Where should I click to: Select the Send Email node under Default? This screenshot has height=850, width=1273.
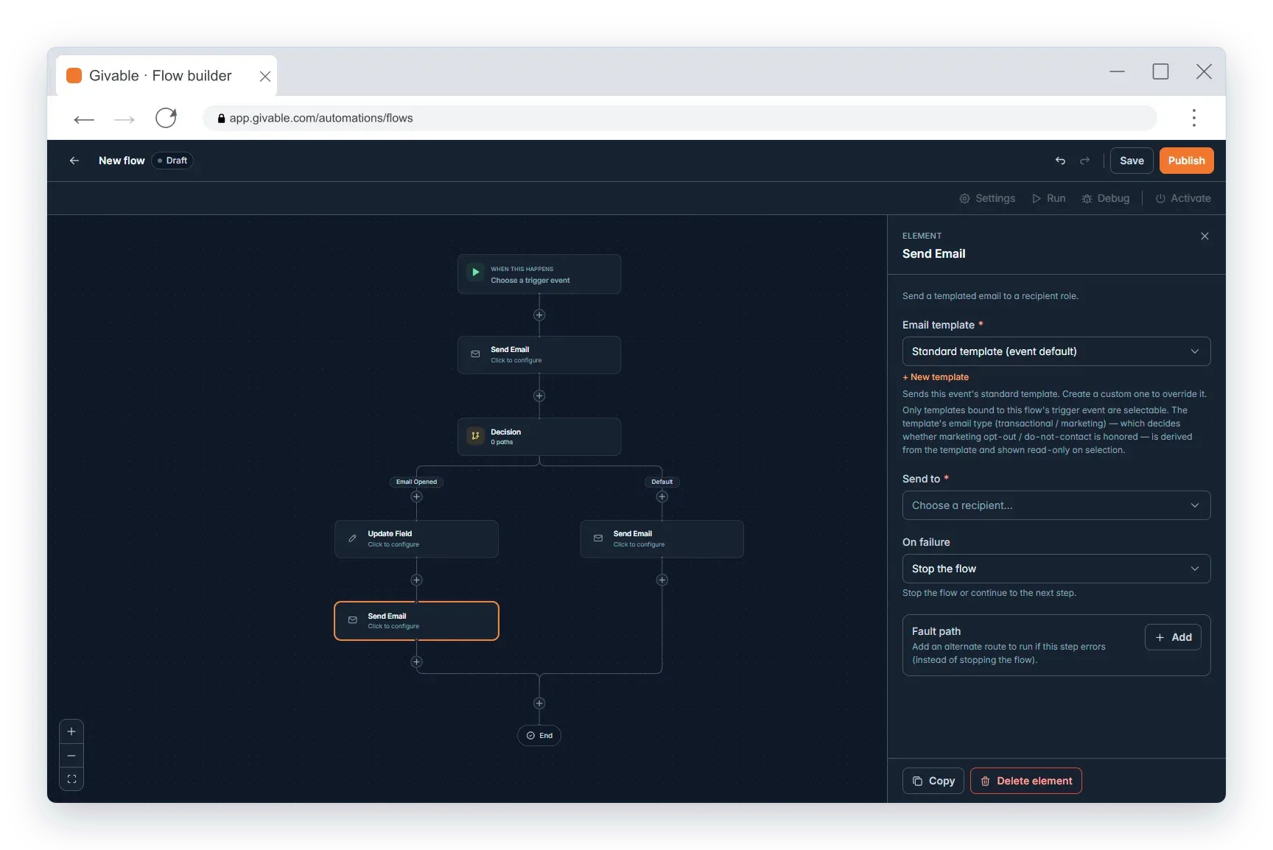(662, 539)
